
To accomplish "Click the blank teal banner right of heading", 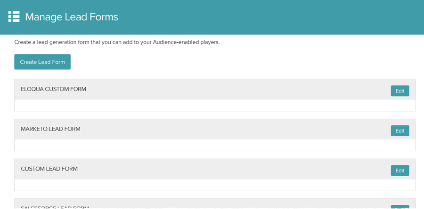I will pyautogui.click(x=283, y=17).
